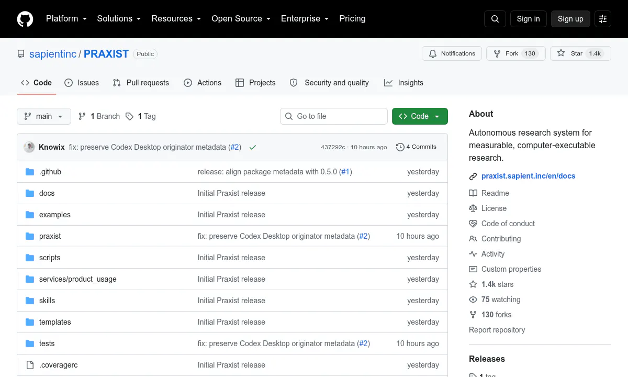The width and height of the screenshot is (628, 377).
Task: Go to the GitHub home logo
Action: tap(25, 19)
